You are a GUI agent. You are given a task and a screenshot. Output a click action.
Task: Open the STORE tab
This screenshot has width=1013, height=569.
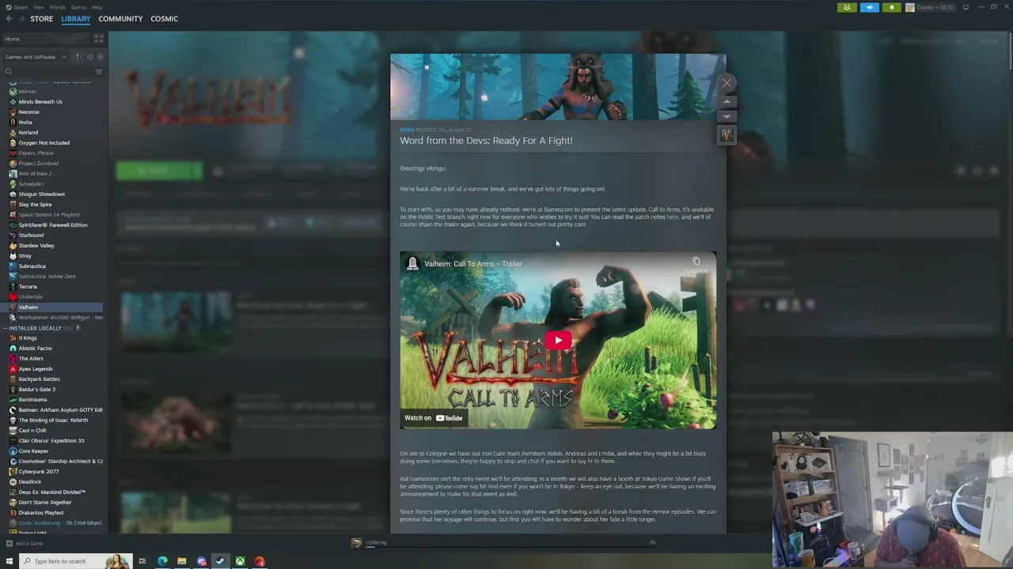click(x=42, y=19)
